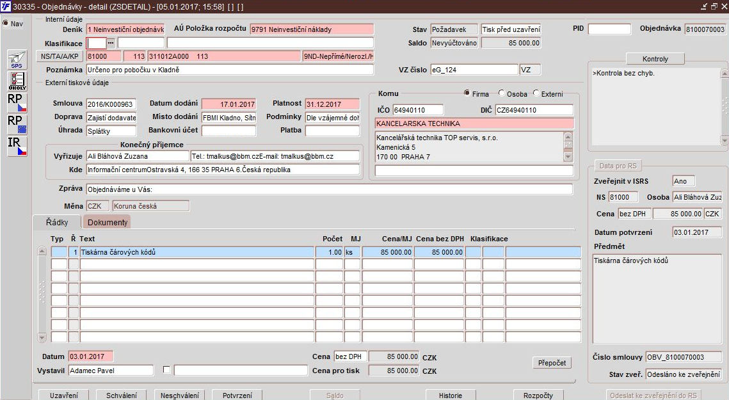Click the Deník field
The width and height of the screenshot is (729, 400).
(125, 29)
